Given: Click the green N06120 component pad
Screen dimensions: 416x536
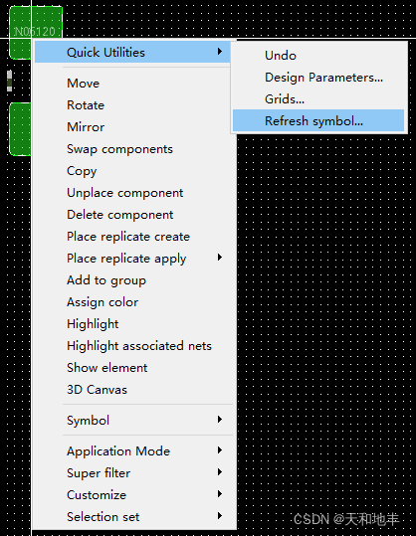Looking at the screenshot, I should point(36,23).
